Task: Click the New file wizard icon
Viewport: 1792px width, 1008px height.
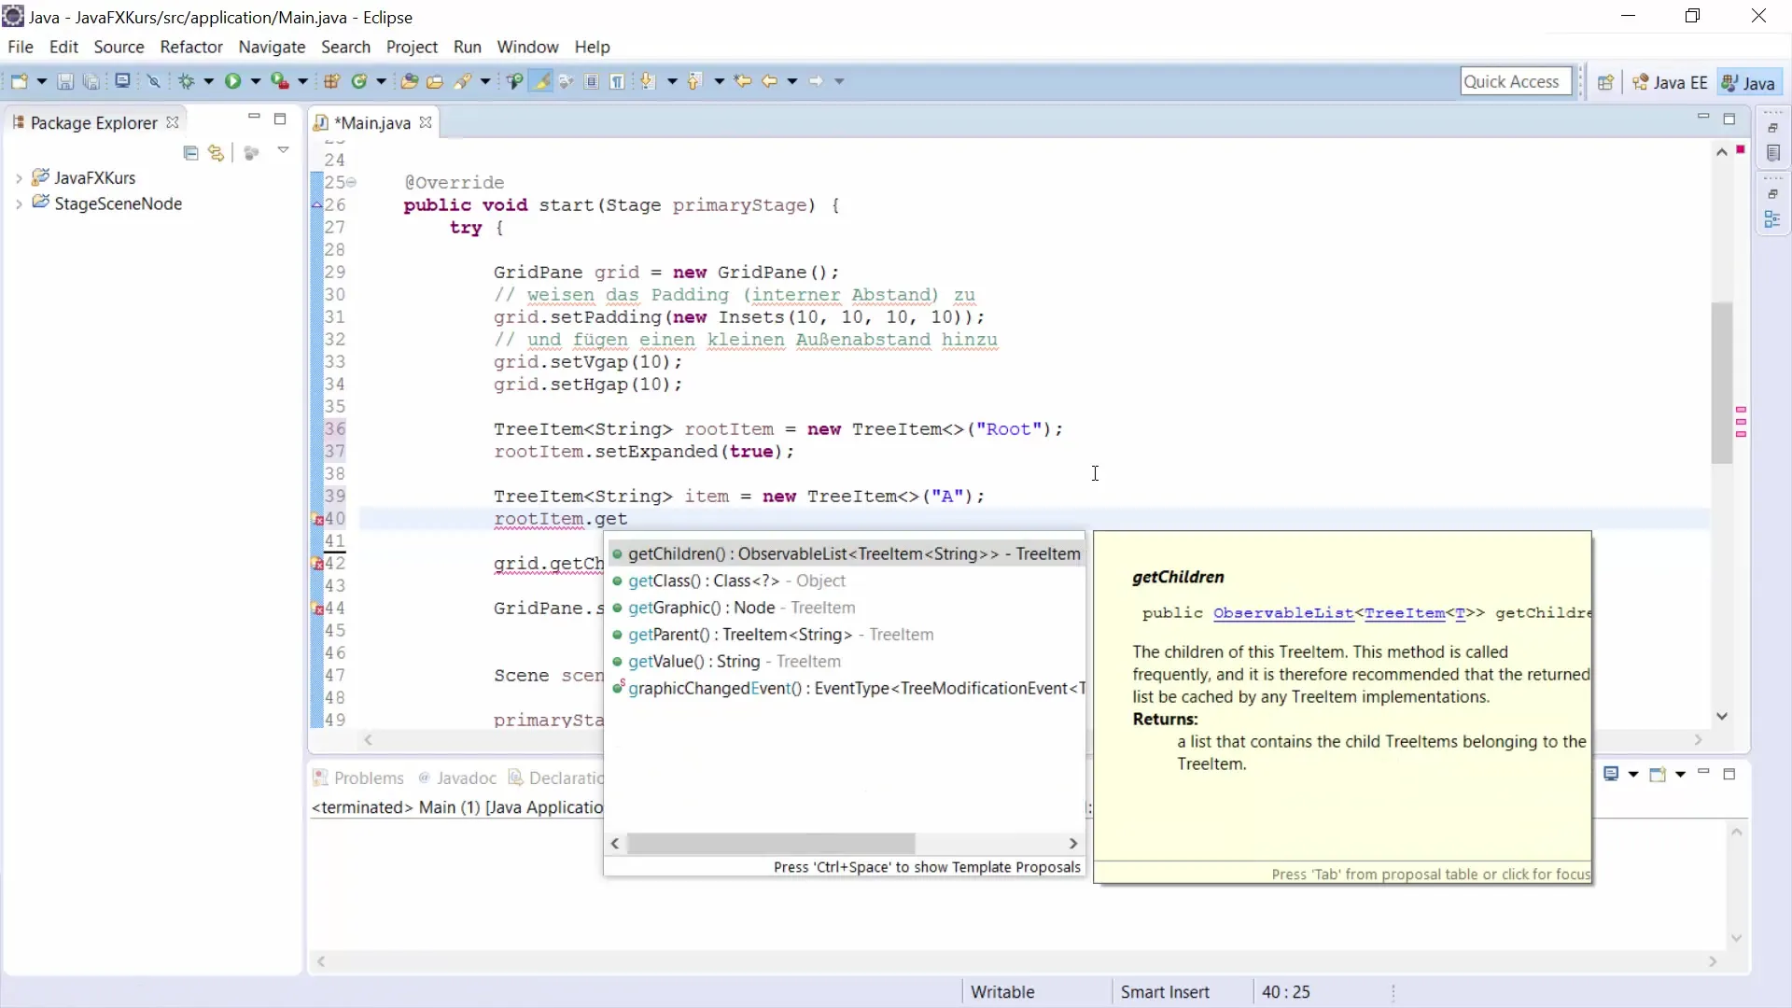Action: click(19, 81)
